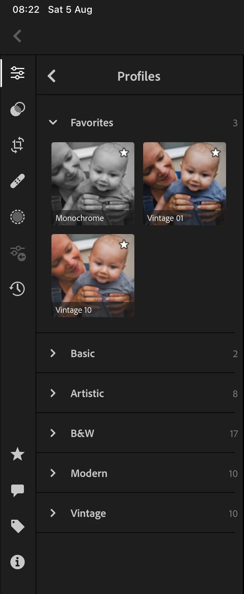Unfavorite the Vintage 10 profile star
Image resolution: width=244 pixels, height=594 pixels.
pos(124,244)
